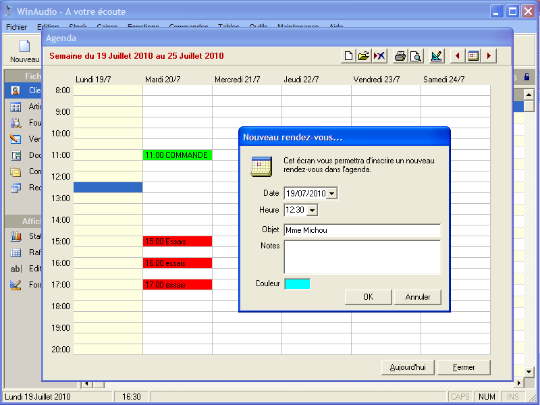The image size is (540, 405).
Task: Click the Aujourd'hui button
Action: pos(408,368)
